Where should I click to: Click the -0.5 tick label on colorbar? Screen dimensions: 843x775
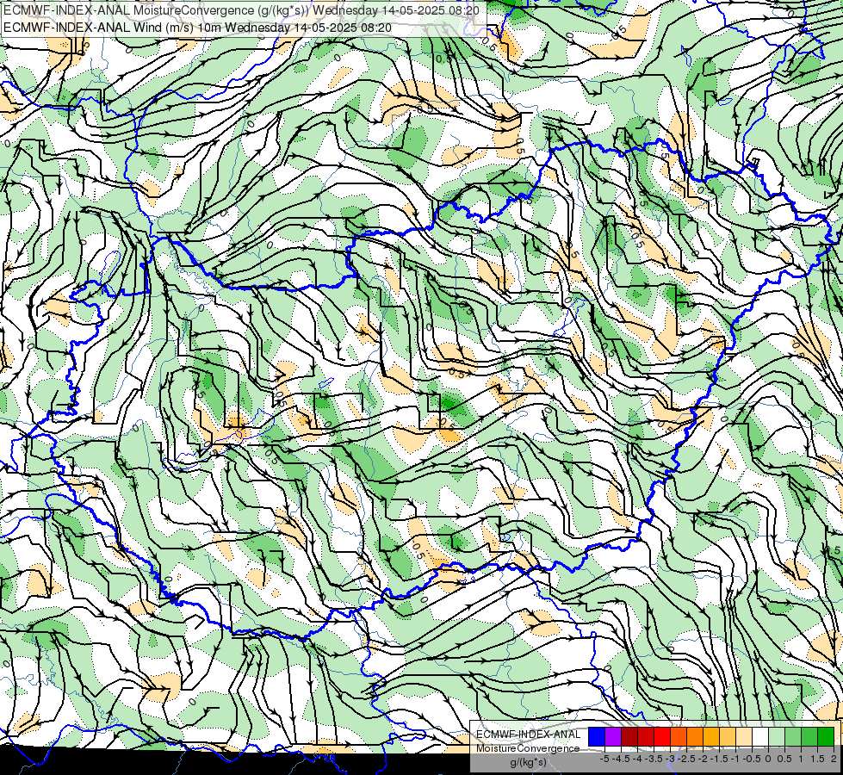752,759
